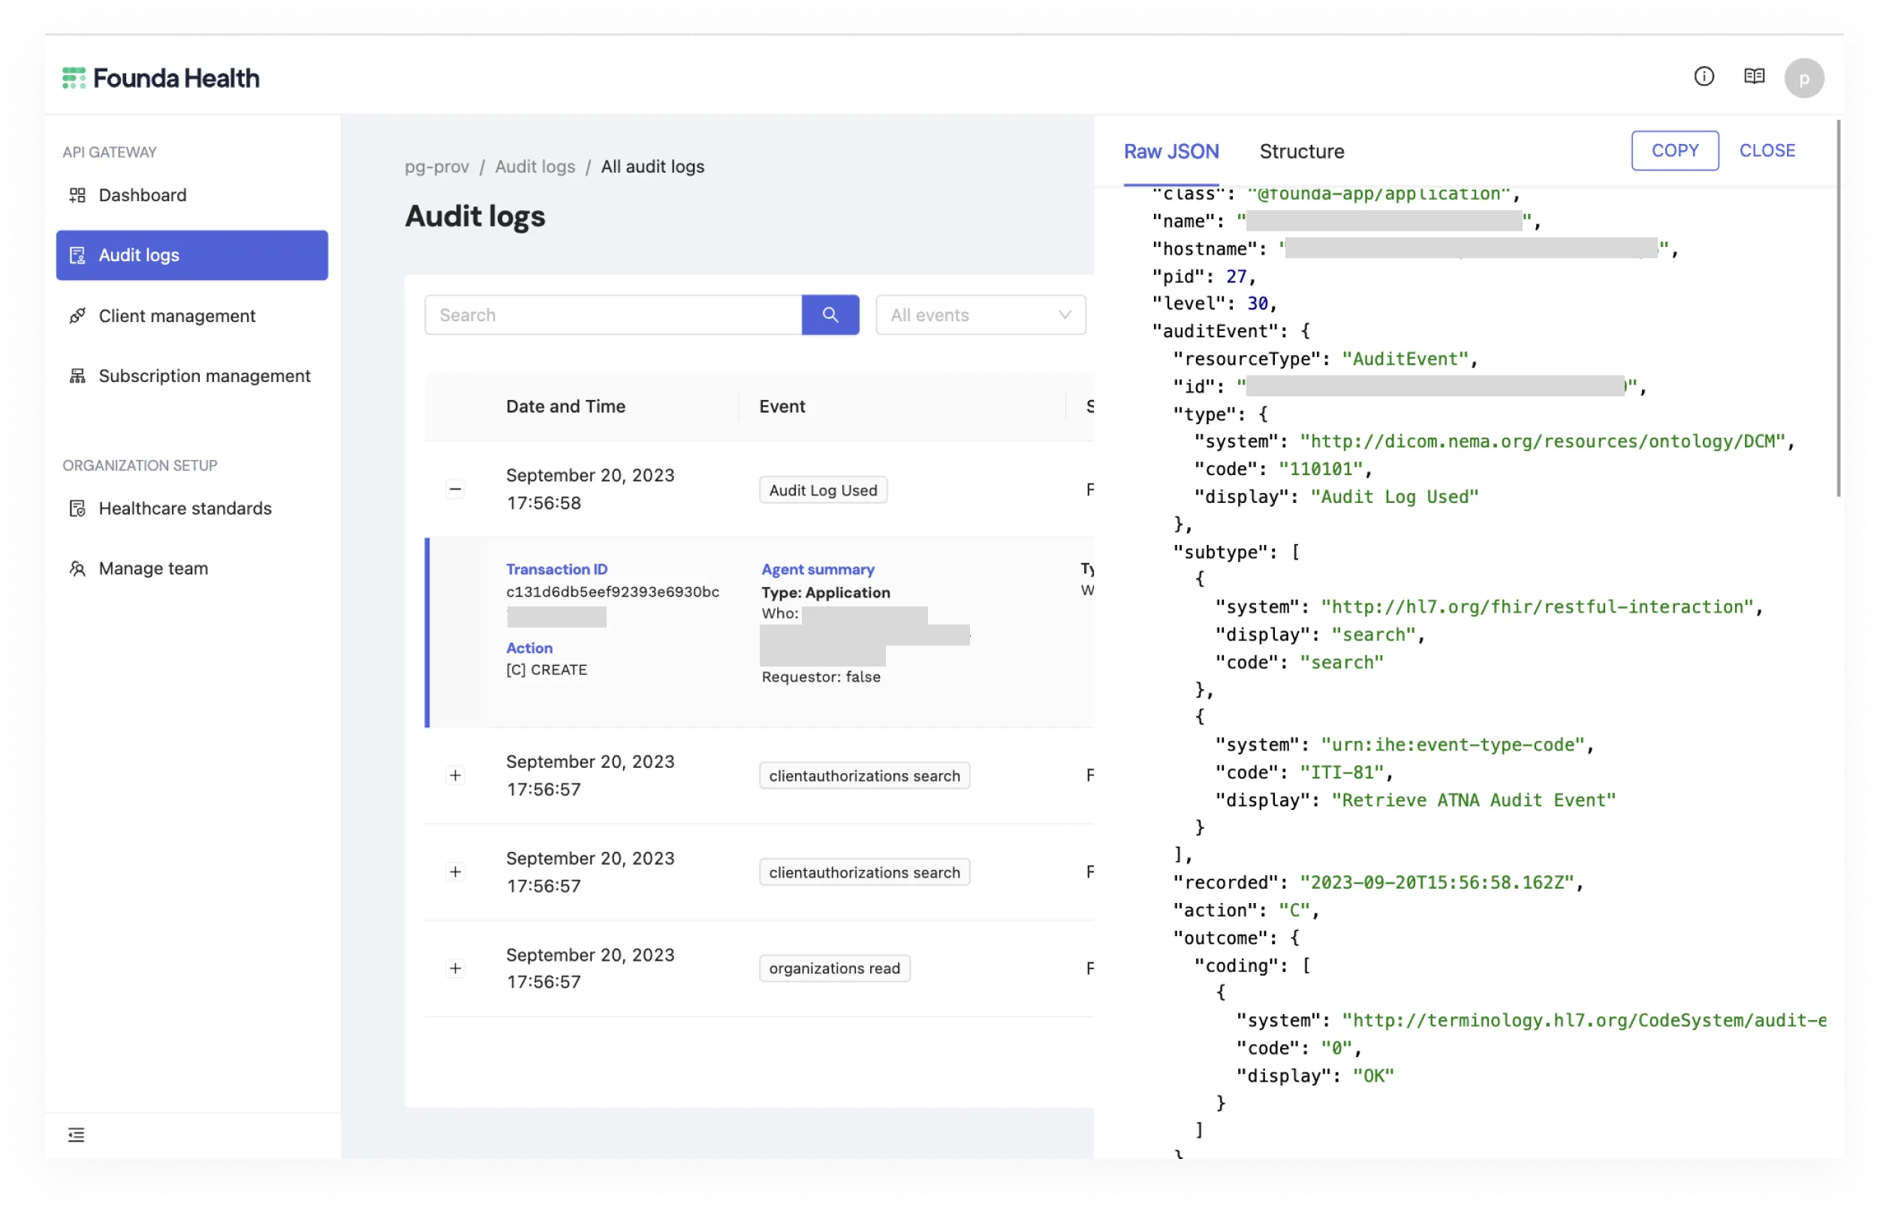Click the "recorded" timestamp value in JSON
Screen dimensions: 1889x1216
(1437, 883)
